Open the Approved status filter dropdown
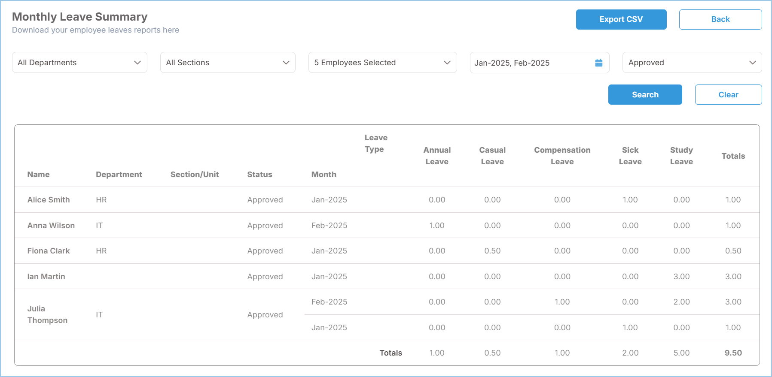 [692, 63]
